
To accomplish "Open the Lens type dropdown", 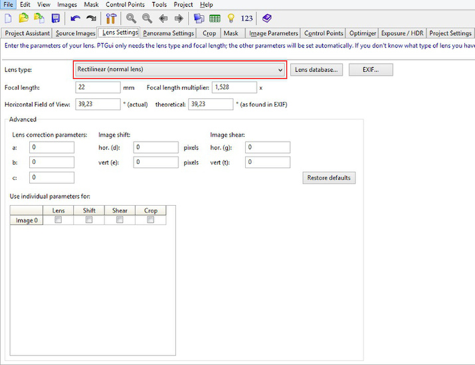I will [179, 69].
